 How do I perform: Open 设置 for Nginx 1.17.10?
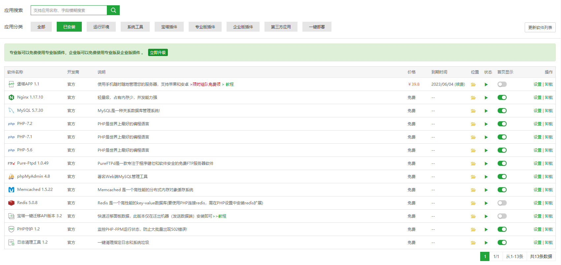pos(538,98)
